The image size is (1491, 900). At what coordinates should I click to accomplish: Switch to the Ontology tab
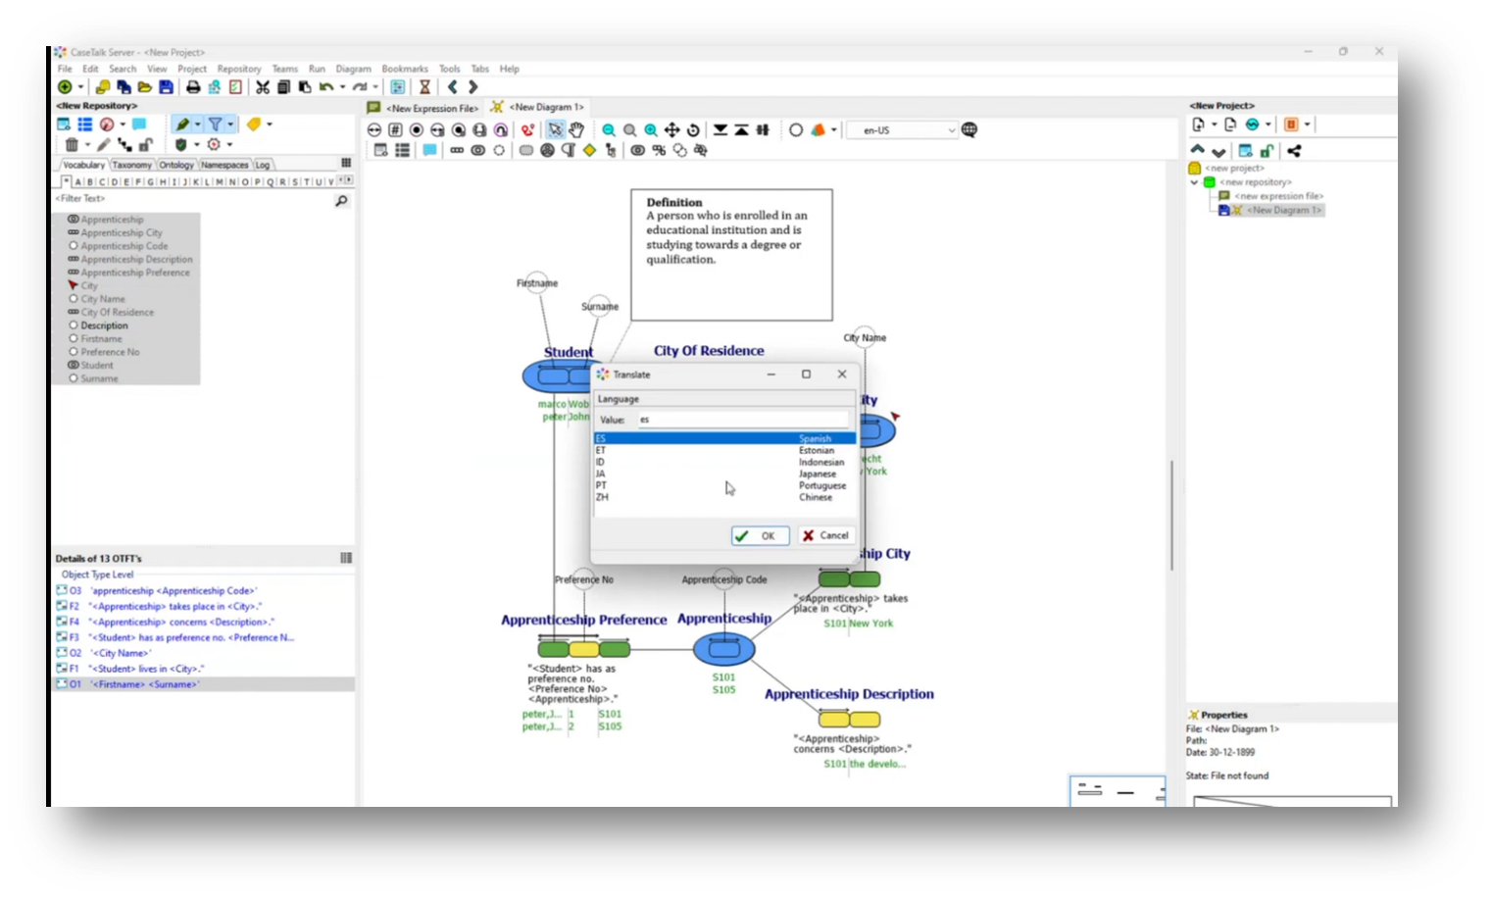coord(176,165)
